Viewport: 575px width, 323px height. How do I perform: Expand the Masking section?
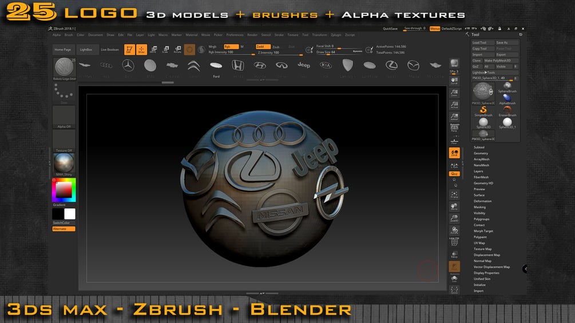[x=479, y=207]
